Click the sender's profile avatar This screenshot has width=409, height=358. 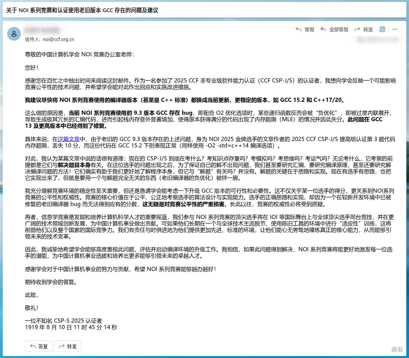tap(14, 34)
